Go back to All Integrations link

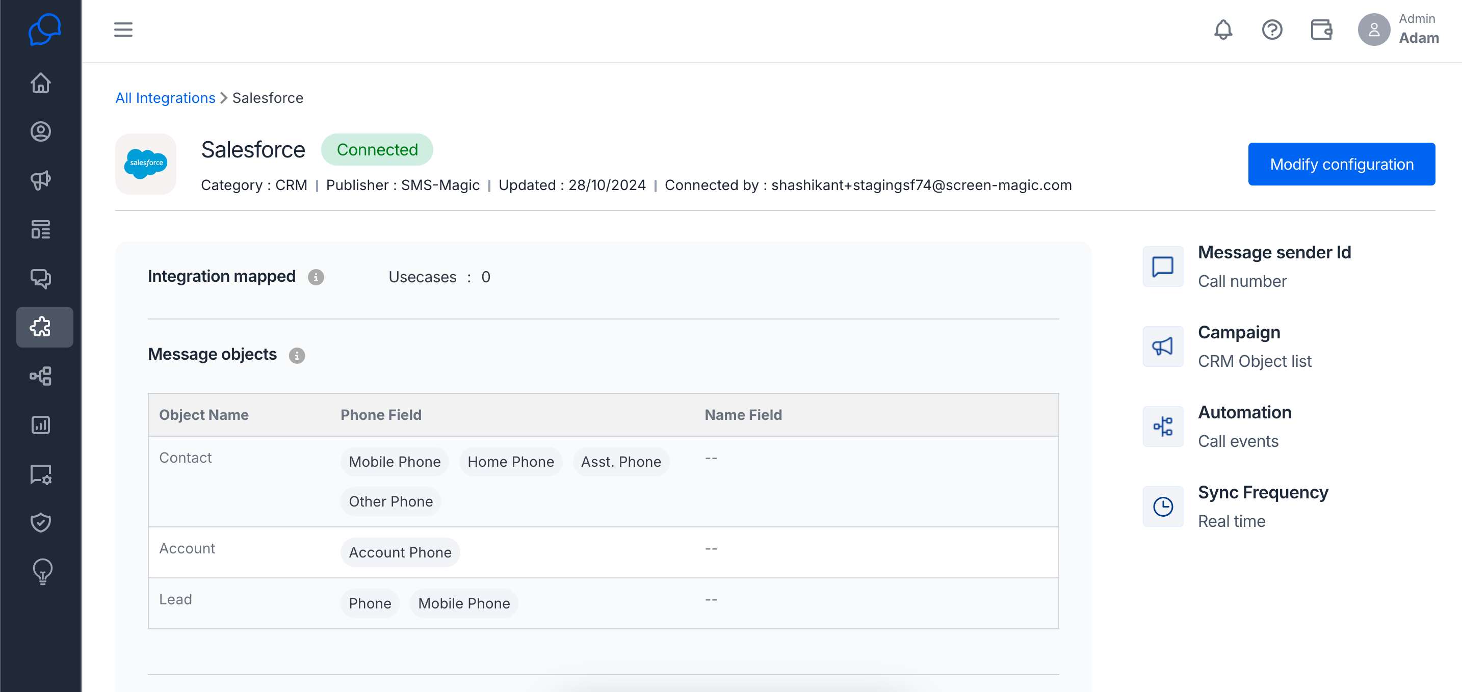coord(165,98)
